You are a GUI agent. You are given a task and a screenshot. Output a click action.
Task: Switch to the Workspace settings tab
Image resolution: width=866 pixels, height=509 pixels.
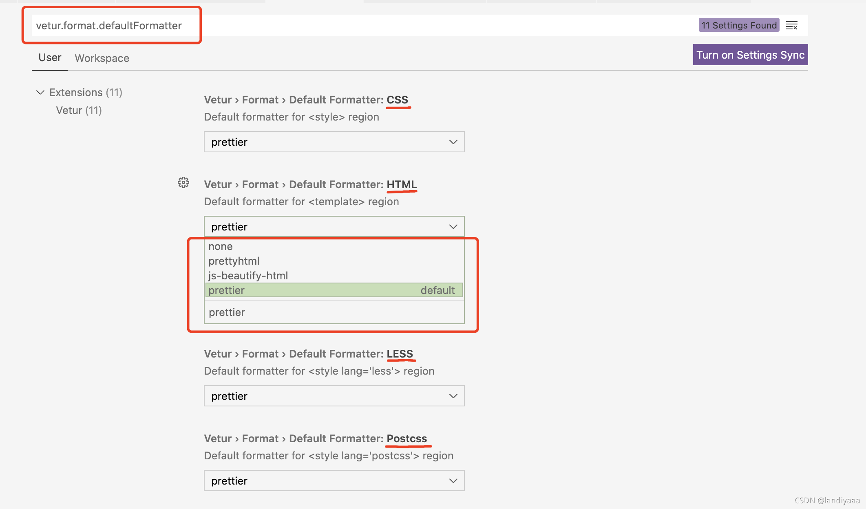coord(102,58)
